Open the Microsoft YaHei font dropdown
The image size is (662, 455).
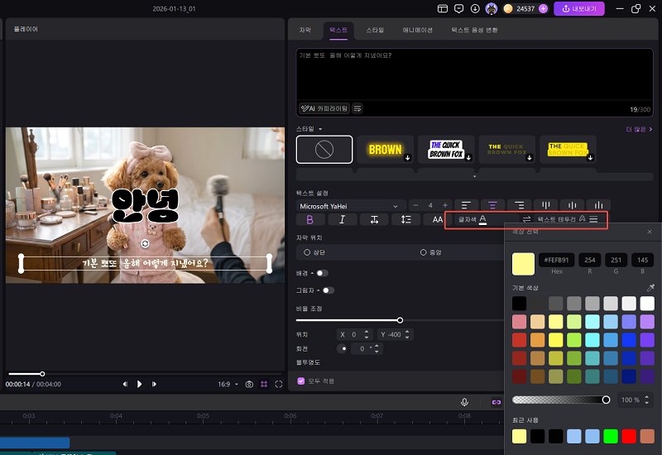350,206
